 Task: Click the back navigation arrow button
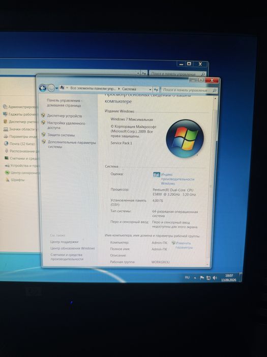pos(43,88)
